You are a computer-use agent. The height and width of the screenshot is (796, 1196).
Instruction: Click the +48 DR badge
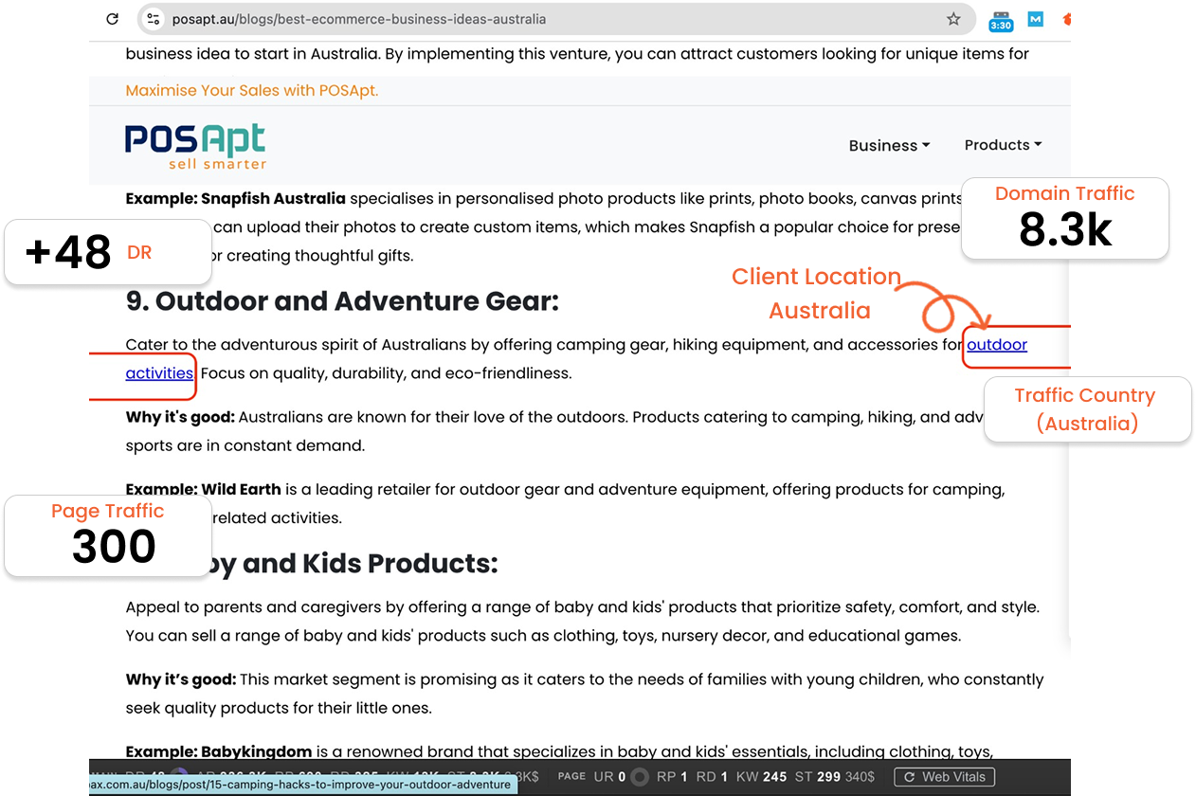point(106,252)
